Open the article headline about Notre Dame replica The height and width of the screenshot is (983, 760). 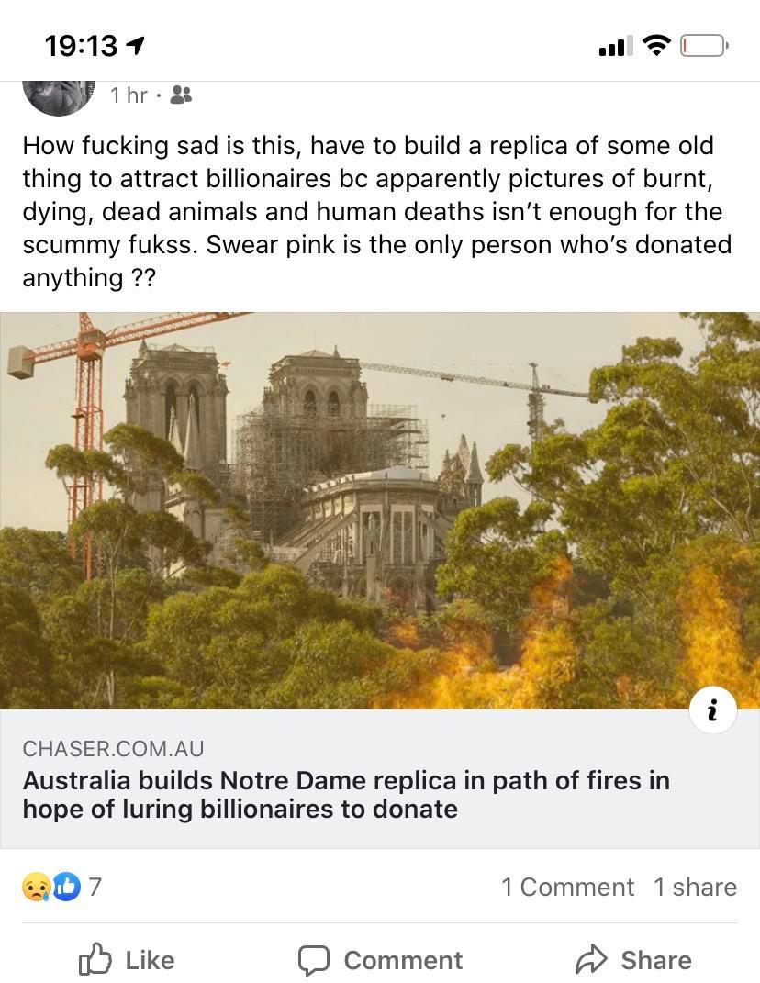click(346, 795)
